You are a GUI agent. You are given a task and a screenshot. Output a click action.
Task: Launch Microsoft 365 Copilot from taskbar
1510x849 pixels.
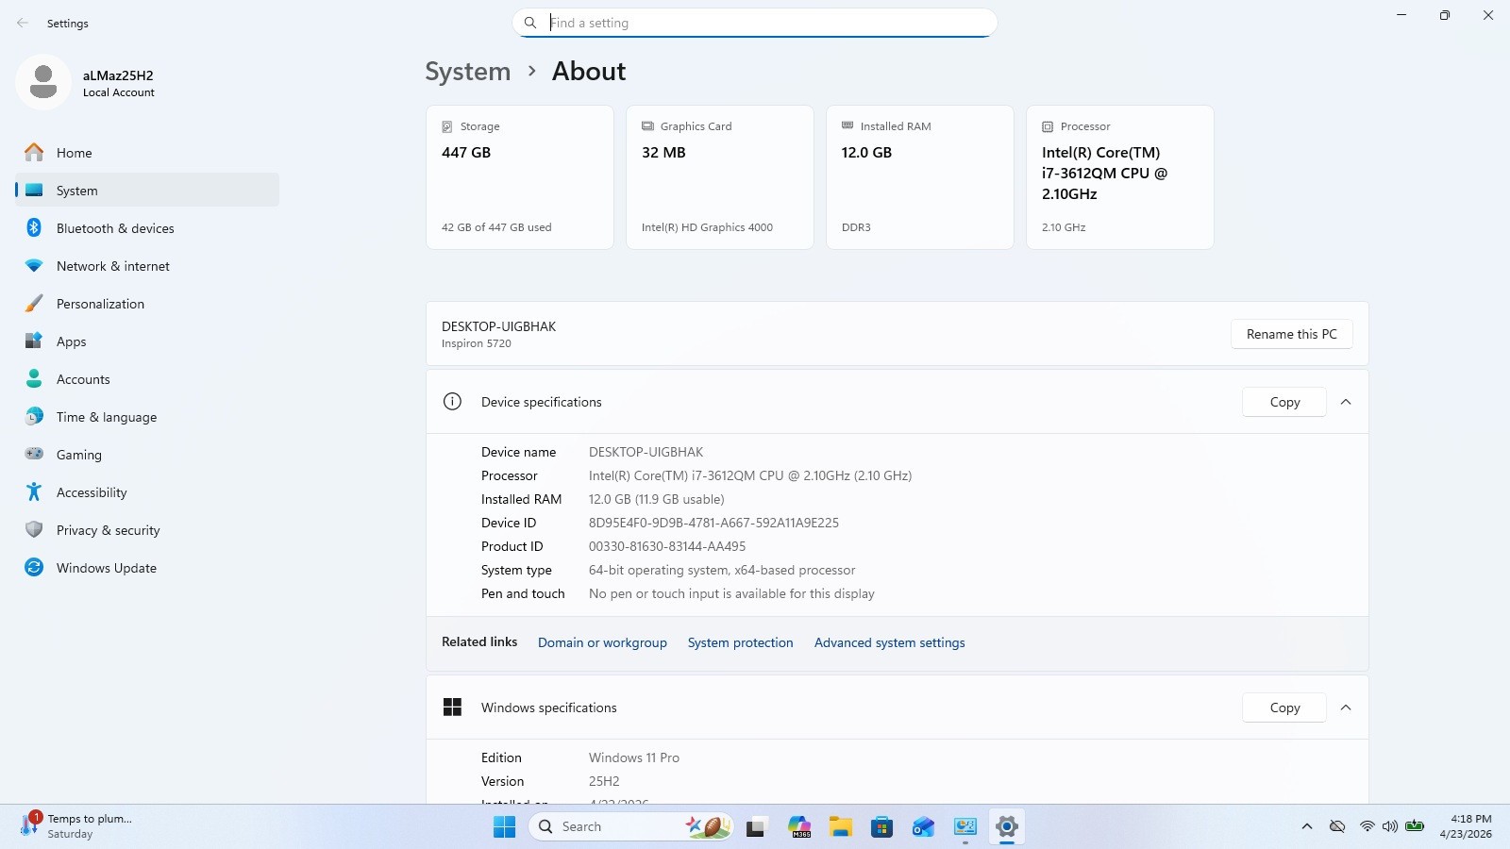click(799, 827)
